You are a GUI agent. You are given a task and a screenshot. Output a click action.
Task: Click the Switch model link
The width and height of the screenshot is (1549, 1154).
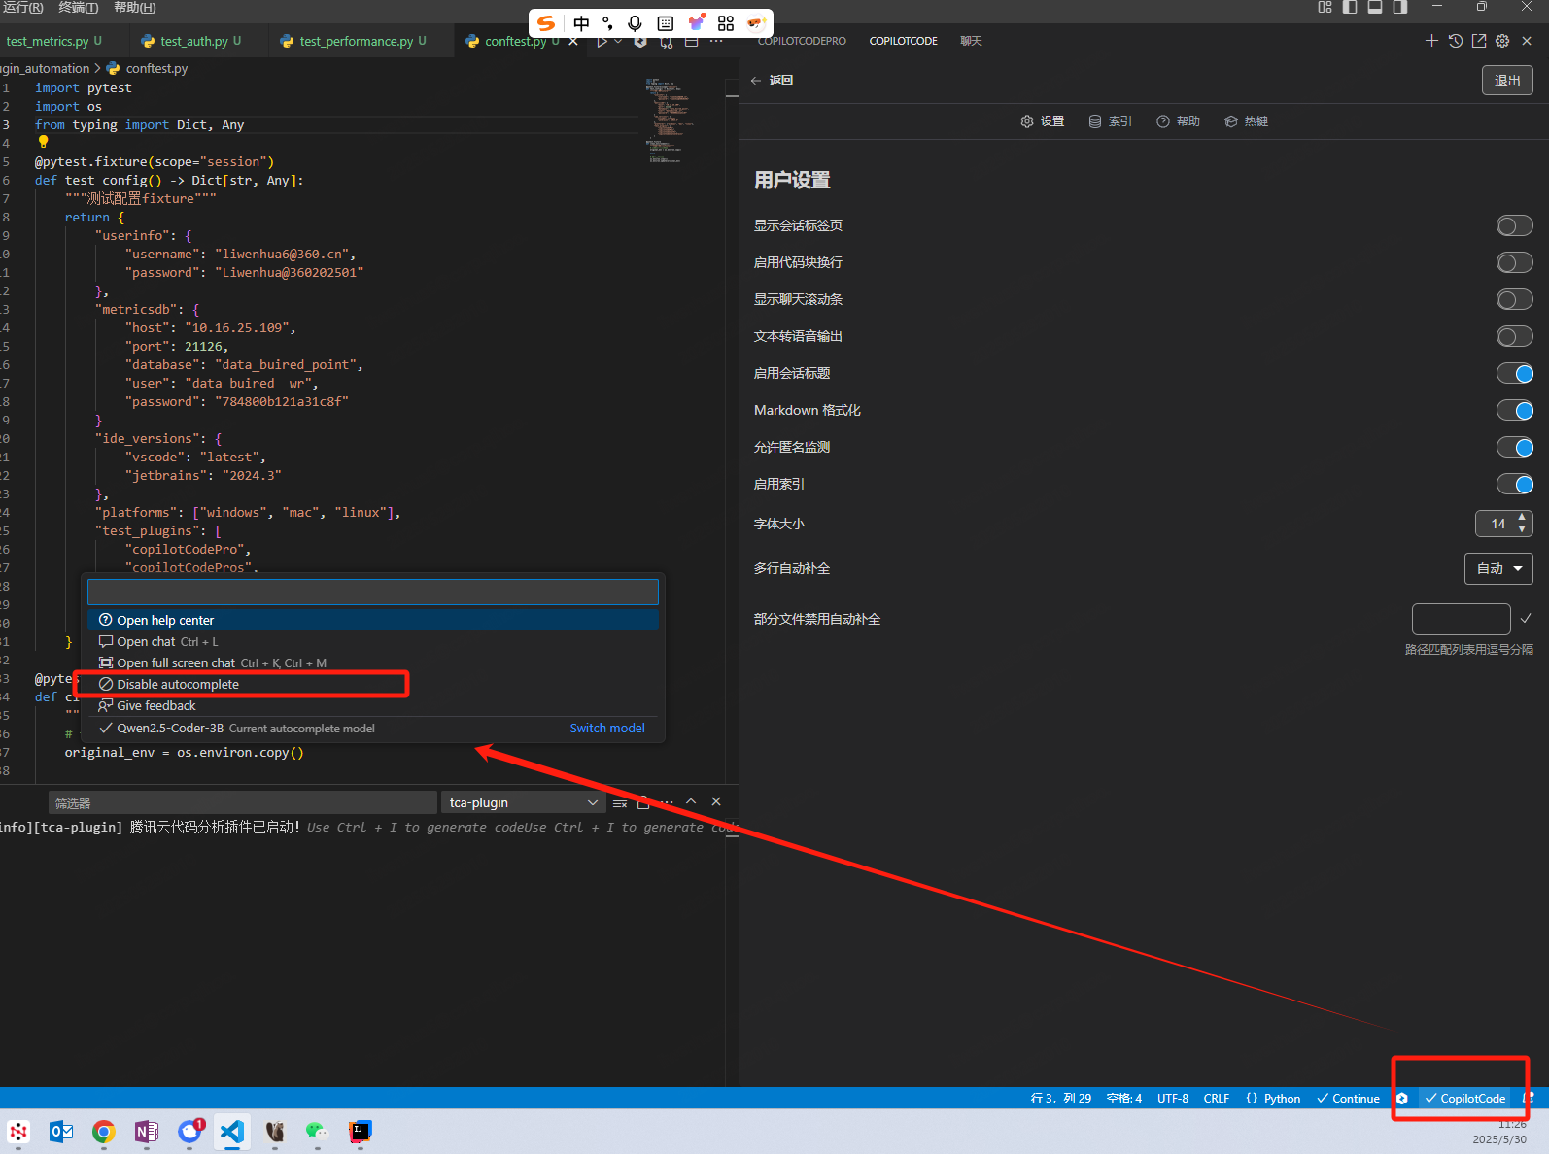[607, 729]
